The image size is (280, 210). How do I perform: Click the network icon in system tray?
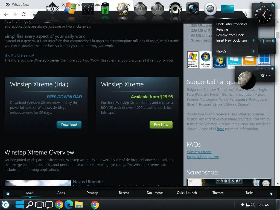(x=248, y=205)
